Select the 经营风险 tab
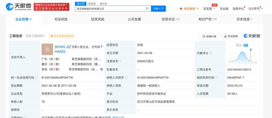Image resolution: width=272 pixels, height=118 pixels. [x=98, y=19]
